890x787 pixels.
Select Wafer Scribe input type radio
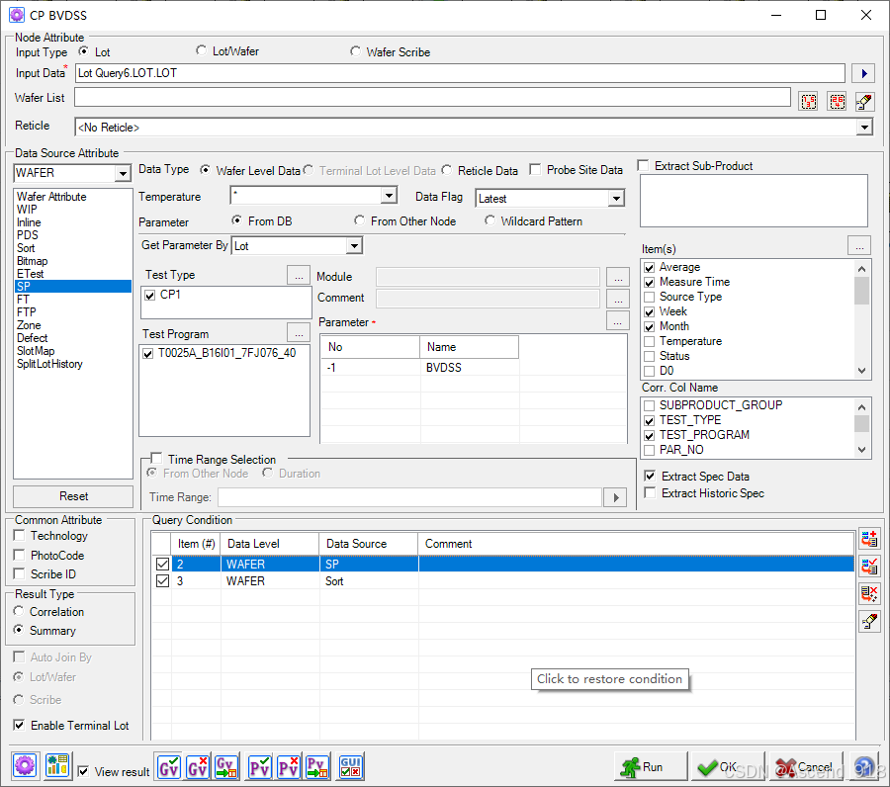tap(355, 51)
